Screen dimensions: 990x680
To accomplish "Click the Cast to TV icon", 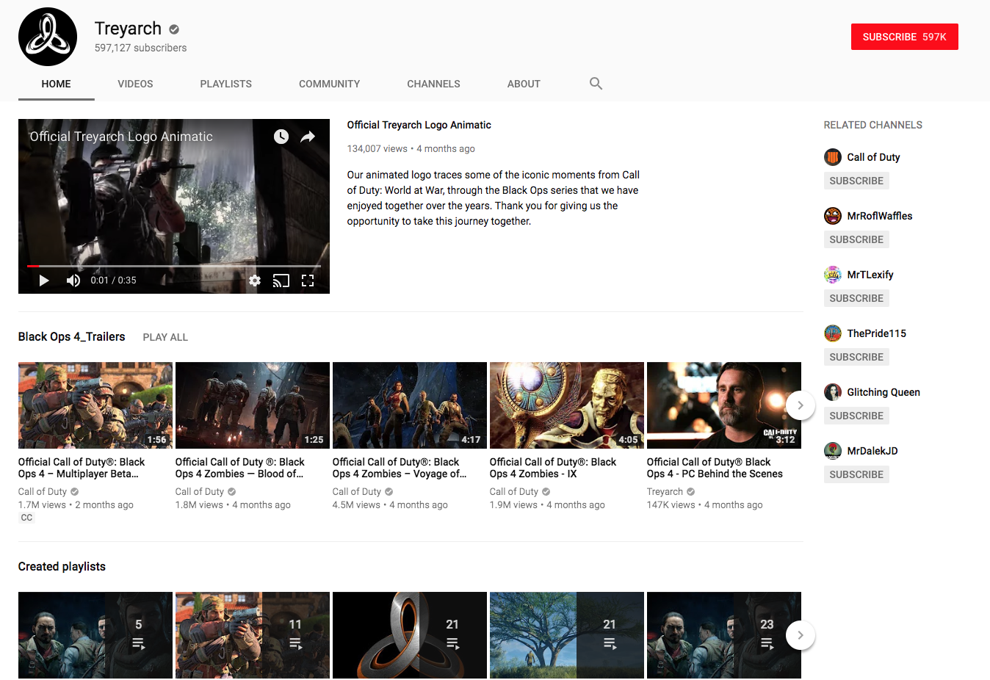I will [x=281, y=281].
